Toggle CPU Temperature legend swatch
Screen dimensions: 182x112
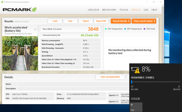pyautogui.click(x=106, y=29)
